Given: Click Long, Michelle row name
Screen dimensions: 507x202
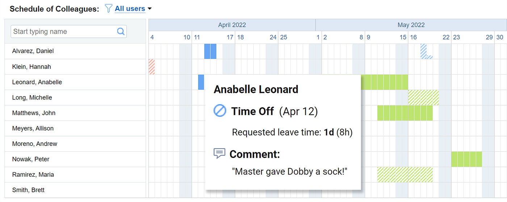Looking at the screenshot, I should pos(32,97).
